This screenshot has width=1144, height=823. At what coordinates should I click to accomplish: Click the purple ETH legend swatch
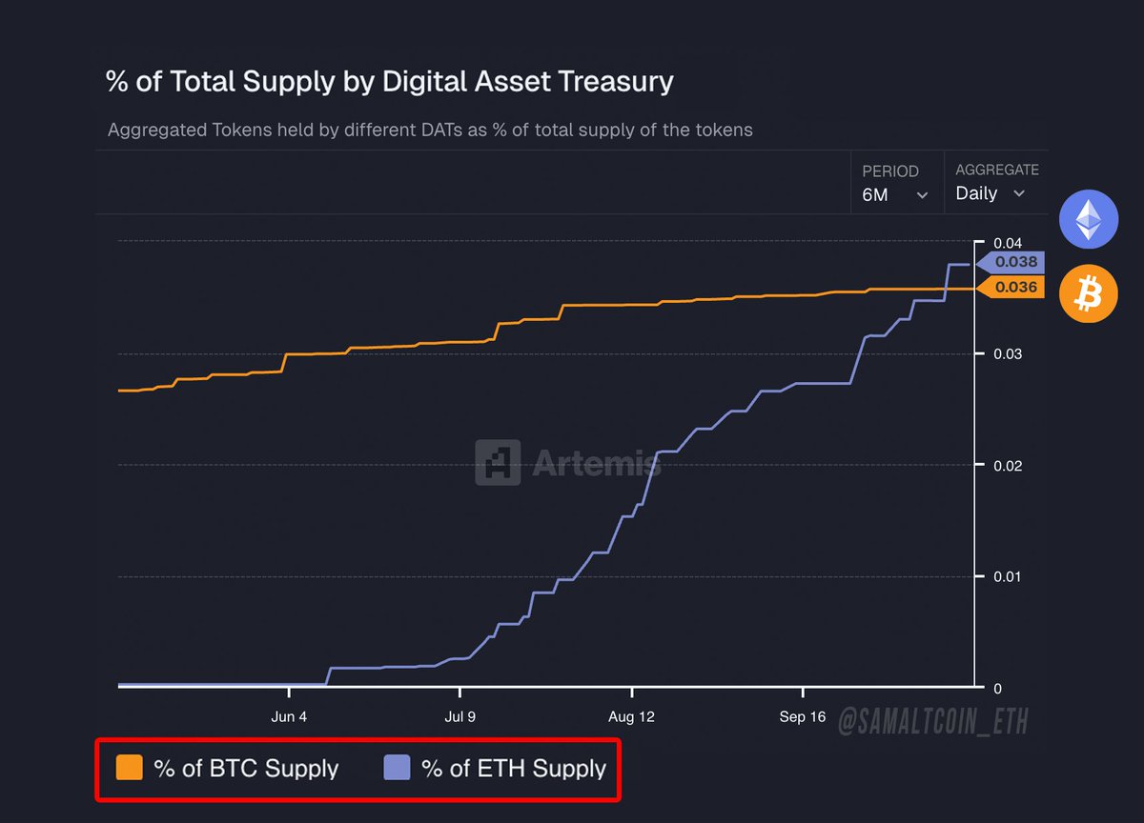[397, 768]
